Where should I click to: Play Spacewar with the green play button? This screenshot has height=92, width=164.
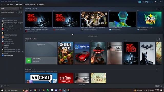tap(28, 61)
